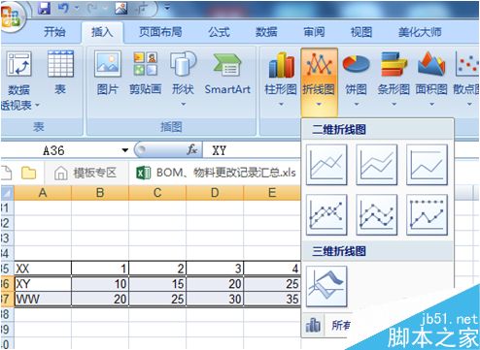Click the function fx button
Image resolution: width=480 pixels, height=350 pixels.
(192, 149)
